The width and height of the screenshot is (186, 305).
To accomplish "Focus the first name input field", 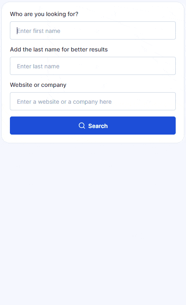I will tap(93, 30).
